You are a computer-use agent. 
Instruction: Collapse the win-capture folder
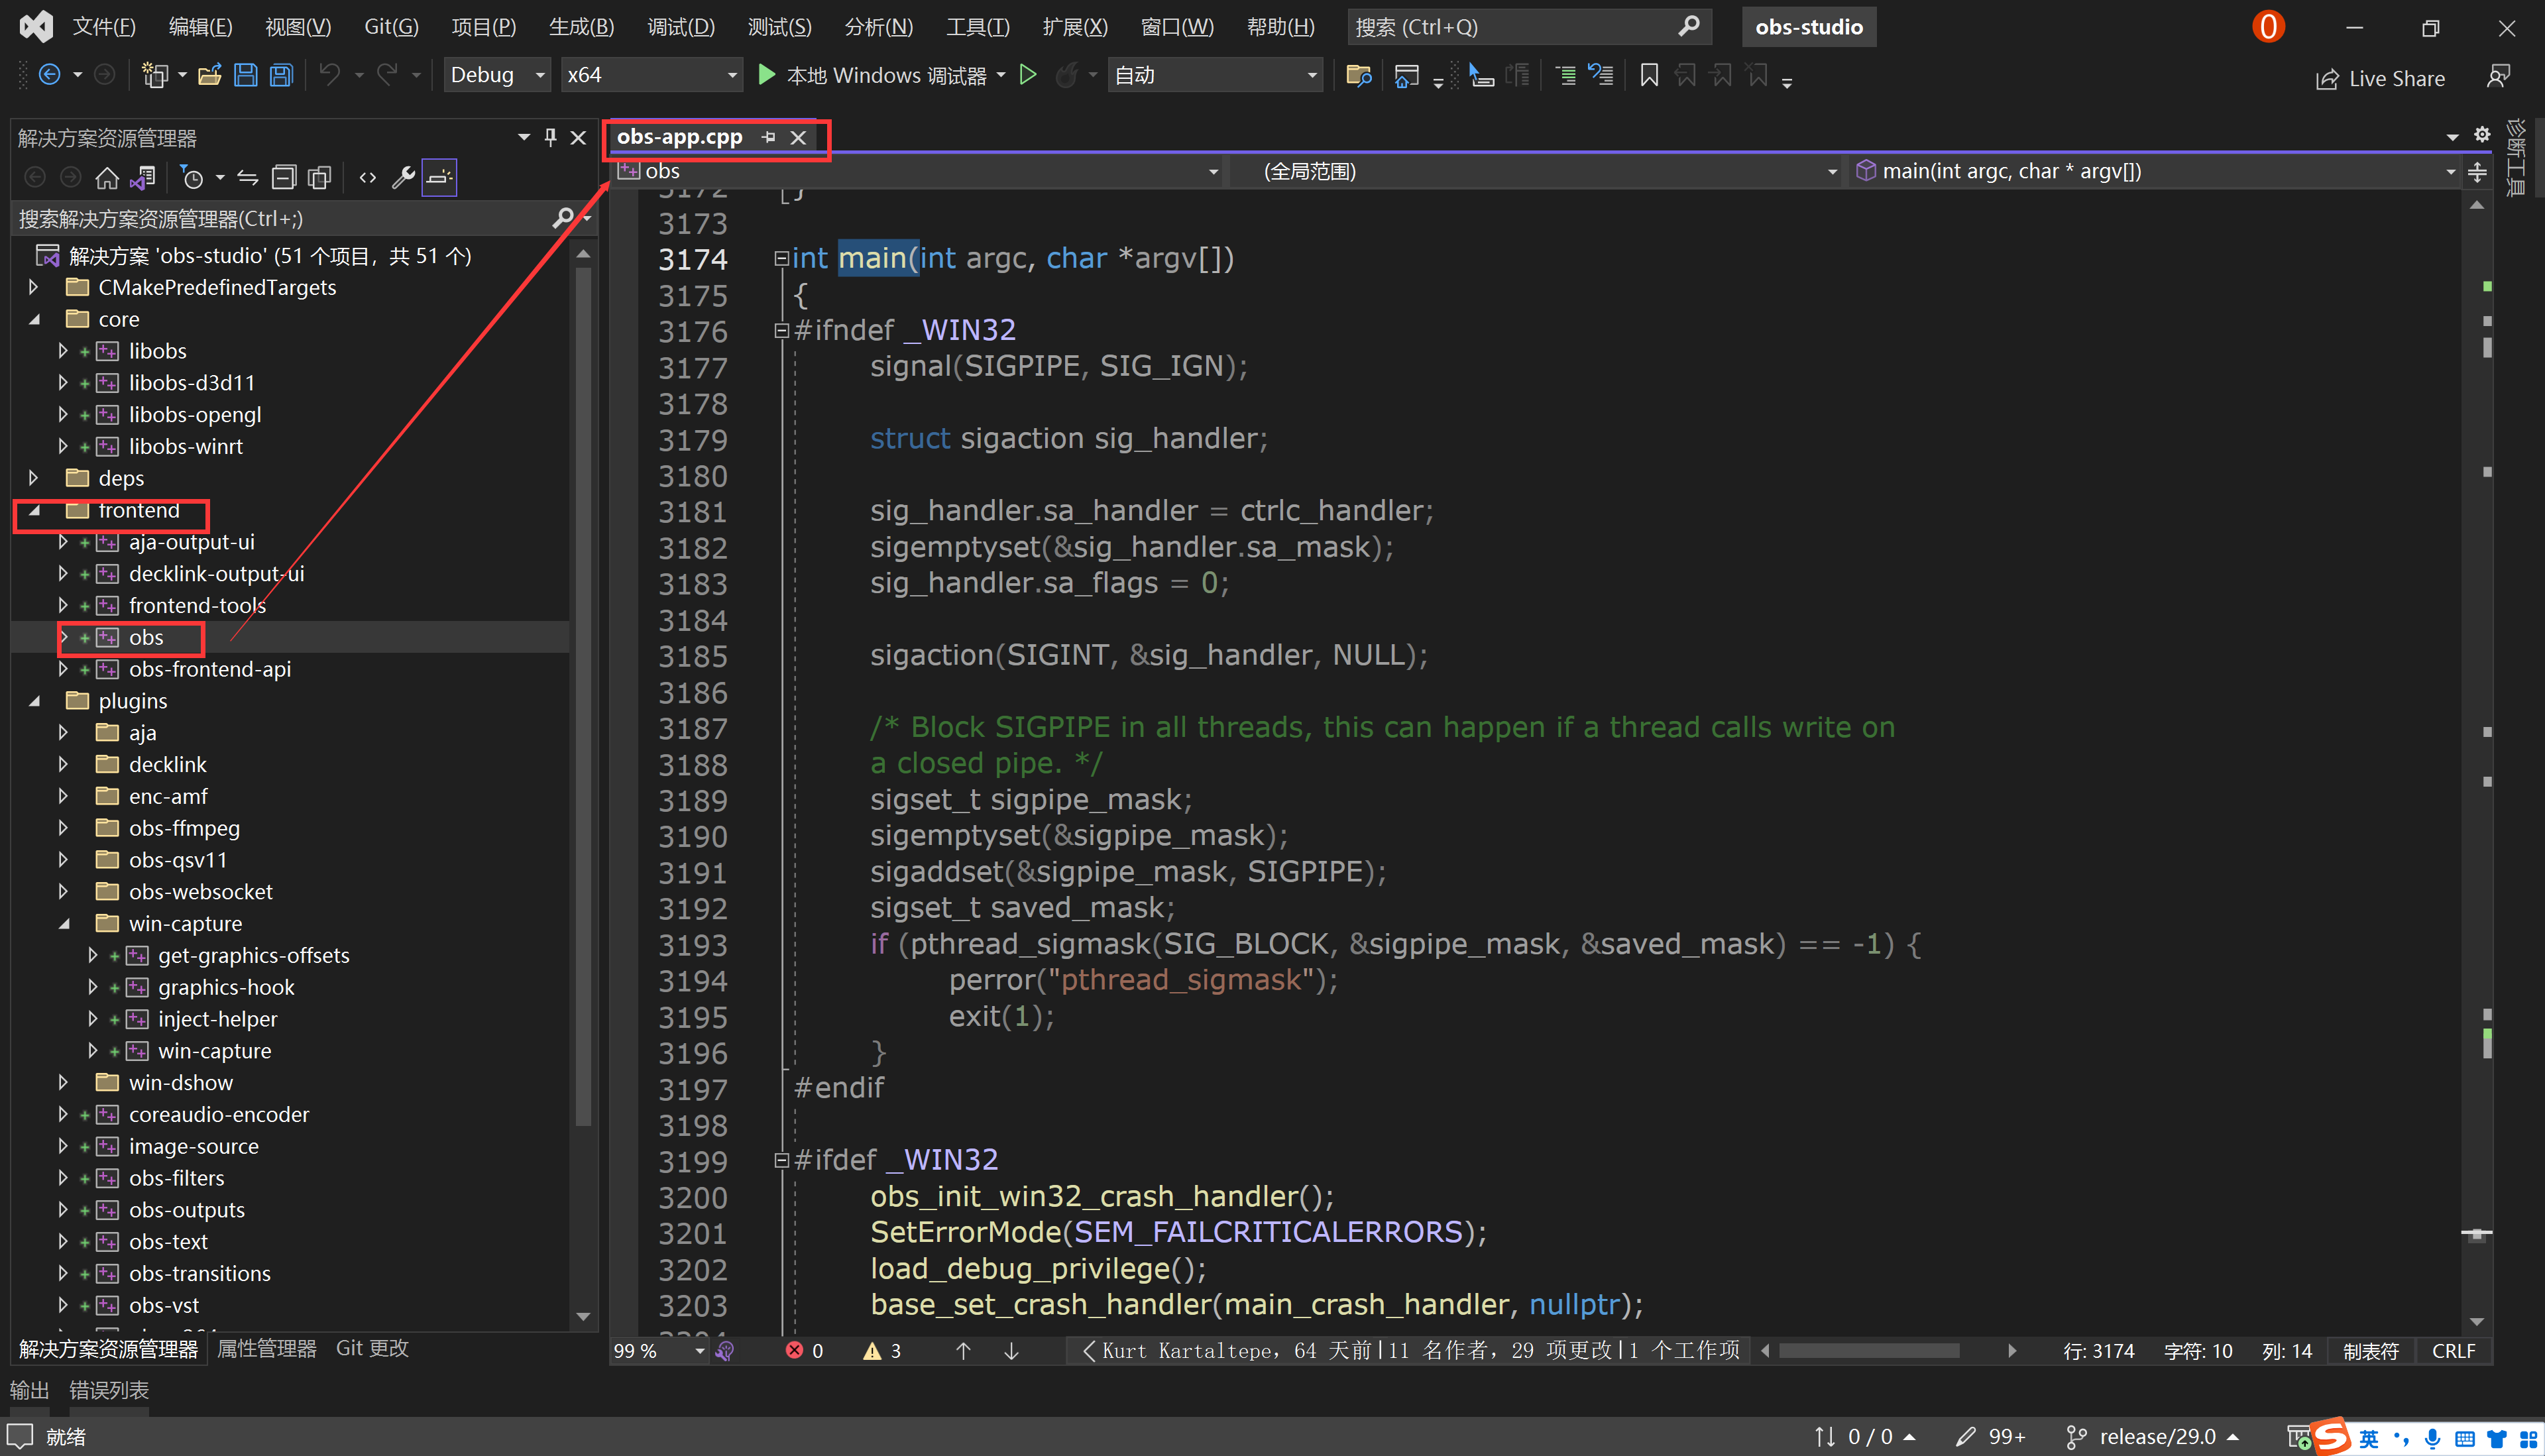click(x=65, y=923)
